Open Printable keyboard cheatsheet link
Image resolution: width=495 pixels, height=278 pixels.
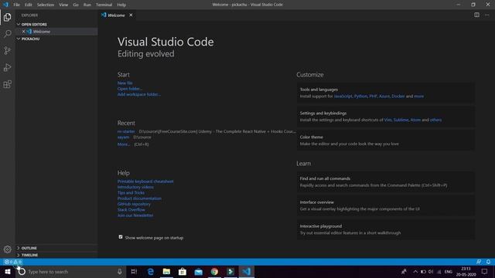145,181
